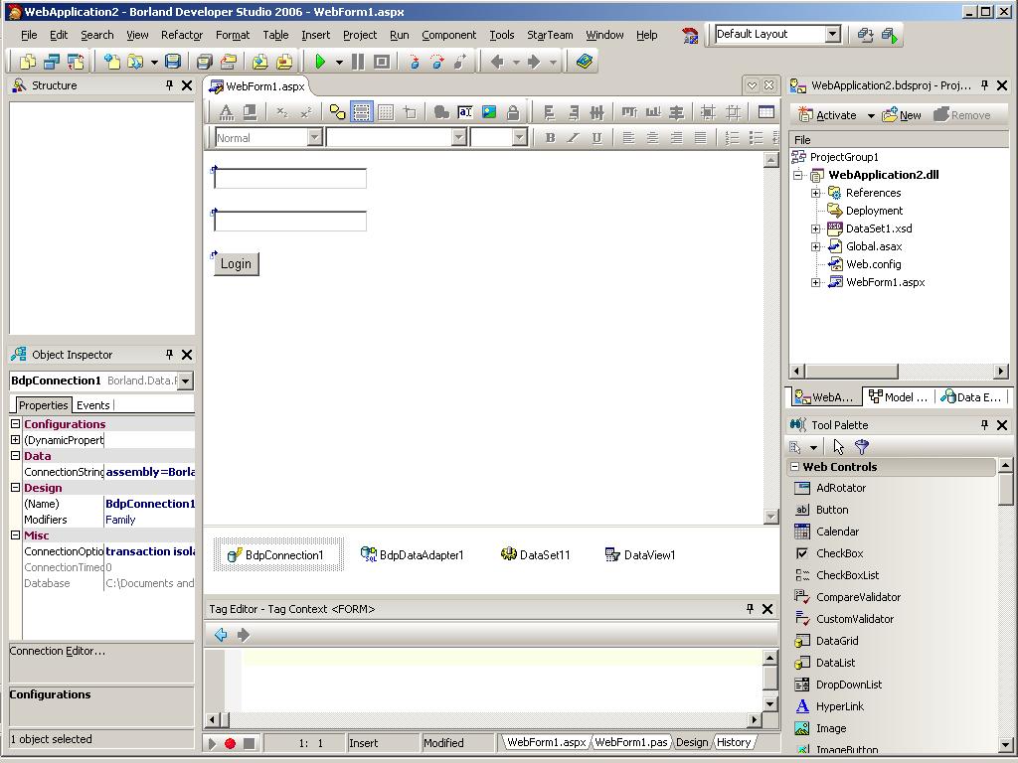Collapse the Configurations property category
This screenshot has width=1018, height=763.
coord(16,423)
